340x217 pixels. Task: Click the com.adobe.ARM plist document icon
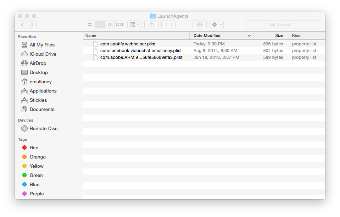[x=95, y=57]
